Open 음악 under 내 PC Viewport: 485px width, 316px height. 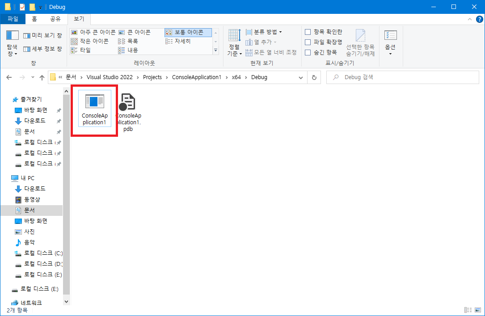(30, 242)
